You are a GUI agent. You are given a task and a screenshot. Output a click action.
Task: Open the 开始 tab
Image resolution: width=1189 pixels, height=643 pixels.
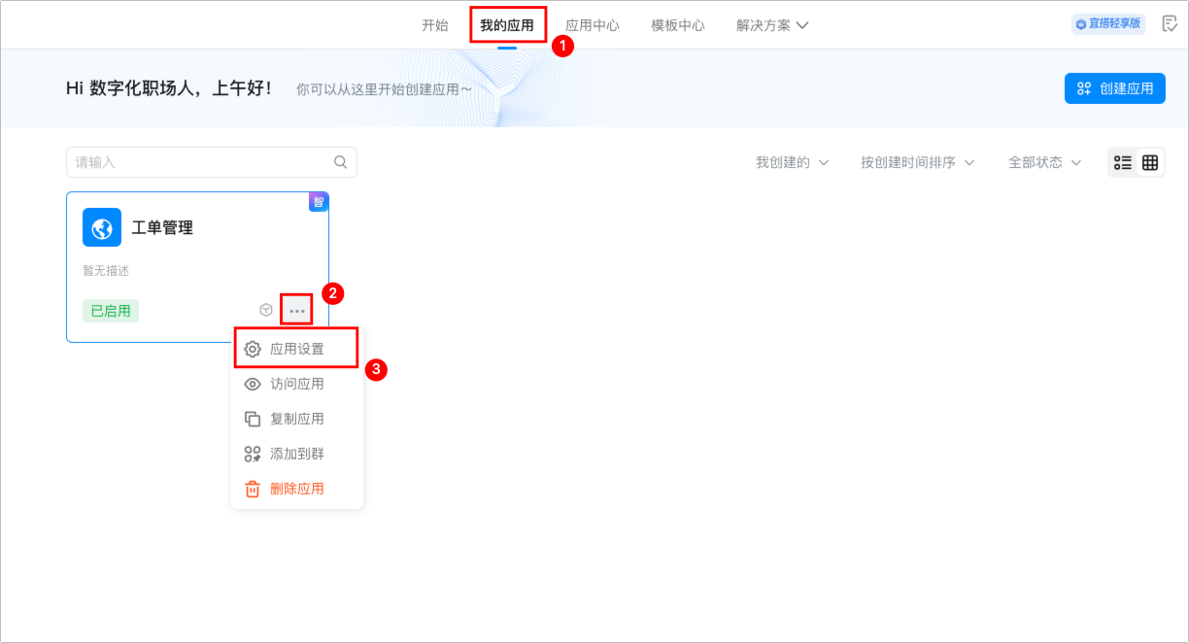(x=435, y=25)
